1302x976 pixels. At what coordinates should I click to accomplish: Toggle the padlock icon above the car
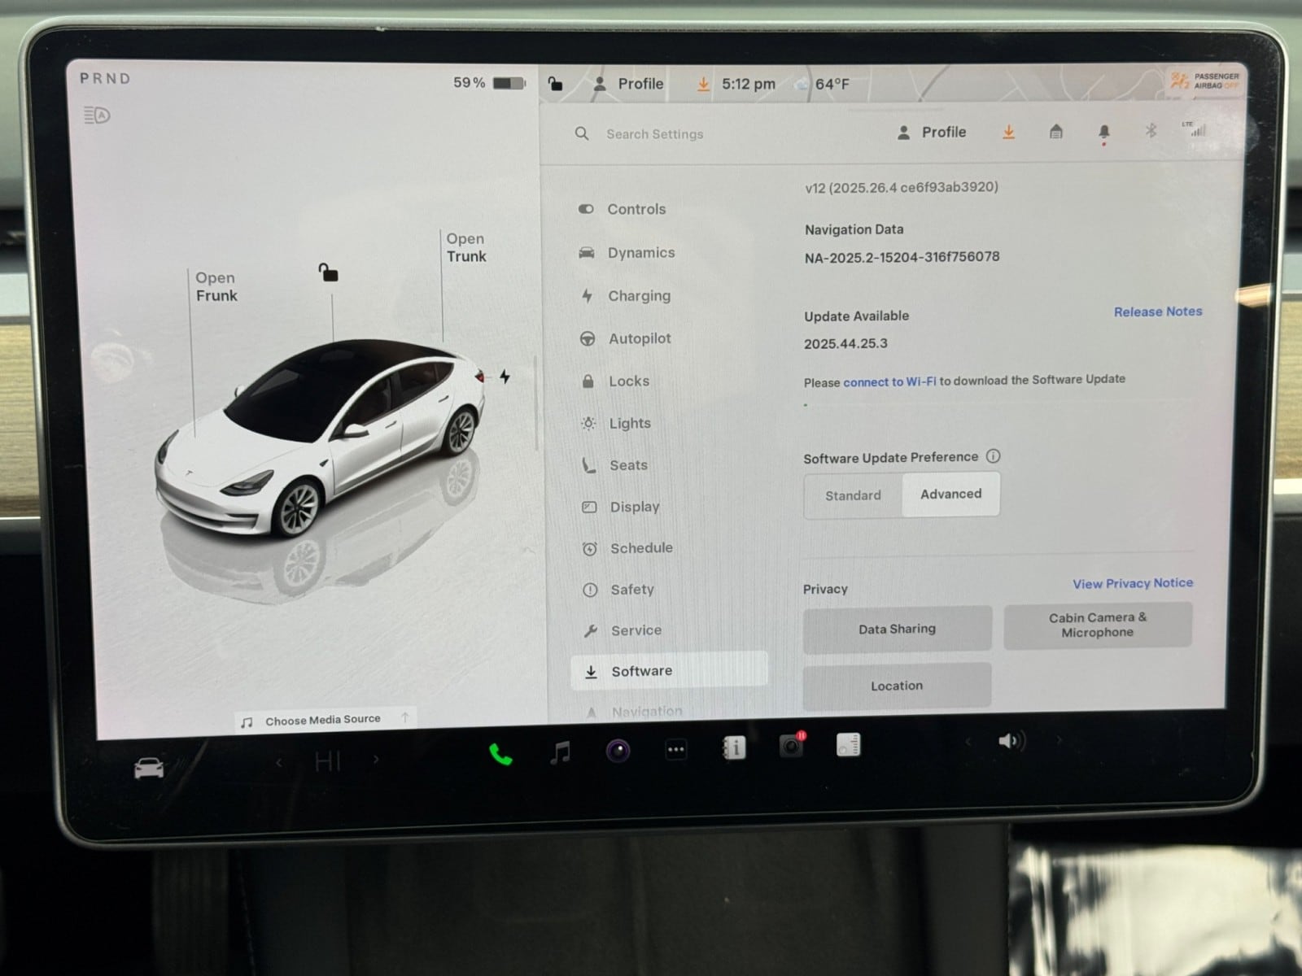[x=328, y=272]
